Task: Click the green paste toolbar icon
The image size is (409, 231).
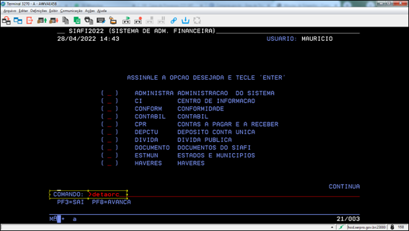Action: pyautogui.click(x=77, y=20)
